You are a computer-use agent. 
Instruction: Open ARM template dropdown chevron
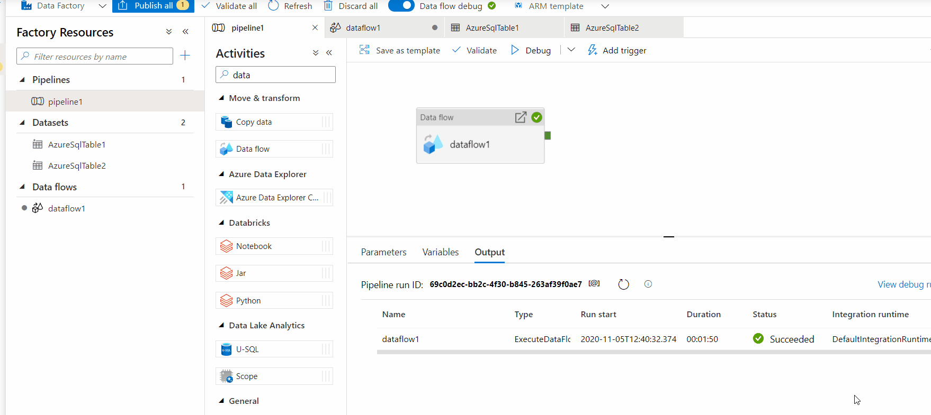pos(605,6)
